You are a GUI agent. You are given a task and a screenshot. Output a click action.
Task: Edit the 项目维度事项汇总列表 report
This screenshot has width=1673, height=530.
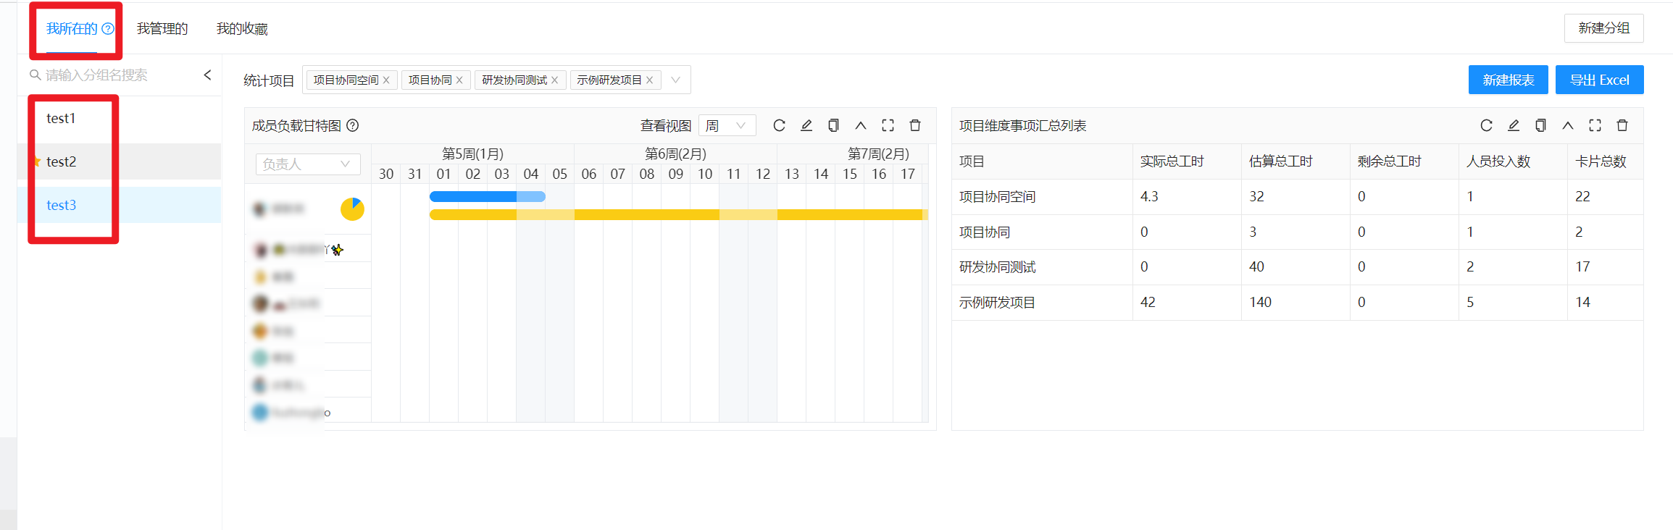(x=1514, y=125)
